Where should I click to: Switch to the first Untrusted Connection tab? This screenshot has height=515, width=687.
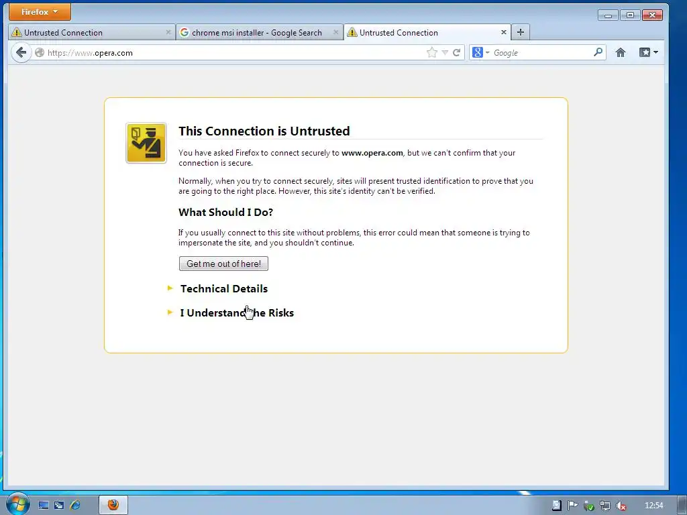click(x=91, y=32)
